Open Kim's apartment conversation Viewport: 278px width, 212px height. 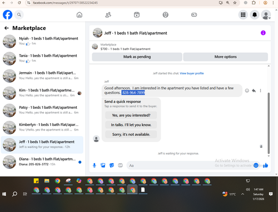pyautogui.click(x=42, y=93)
